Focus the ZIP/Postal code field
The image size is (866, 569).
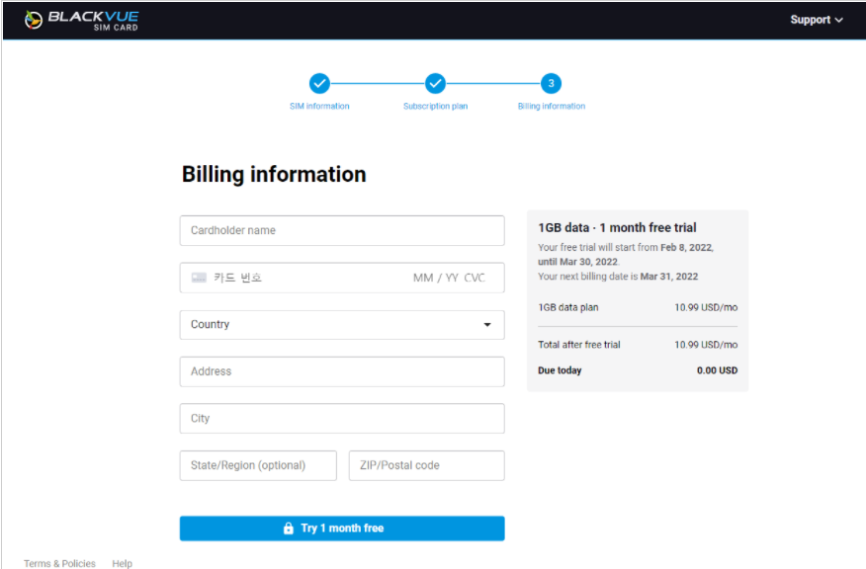tap(426, 465)
